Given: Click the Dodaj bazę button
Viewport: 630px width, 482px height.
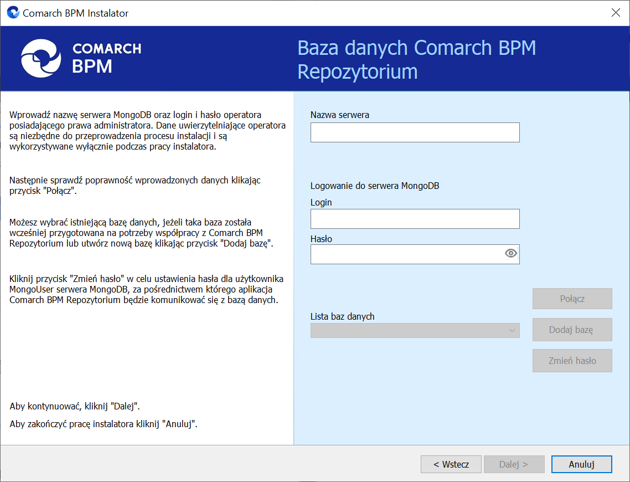Looking at the screenshot, I should [x=572, y=330].
